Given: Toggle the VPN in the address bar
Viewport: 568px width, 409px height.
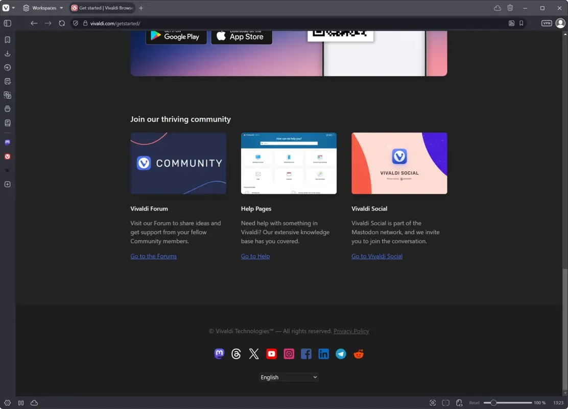Looking at the screenshot, I should click(546, 23).
